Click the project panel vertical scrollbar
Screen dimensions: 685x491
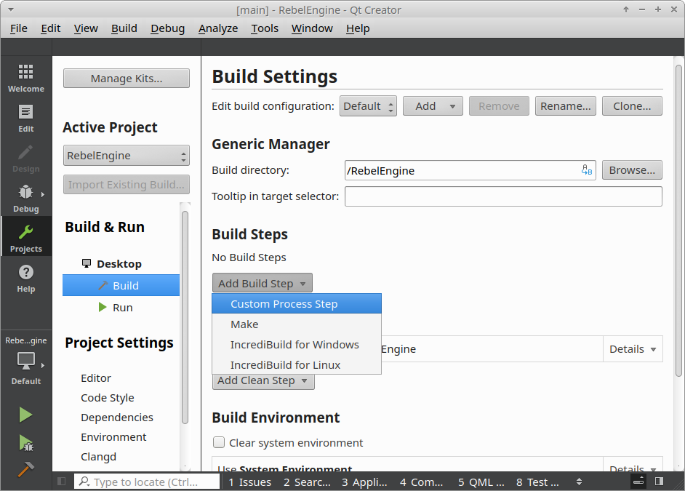click(185, 318)
